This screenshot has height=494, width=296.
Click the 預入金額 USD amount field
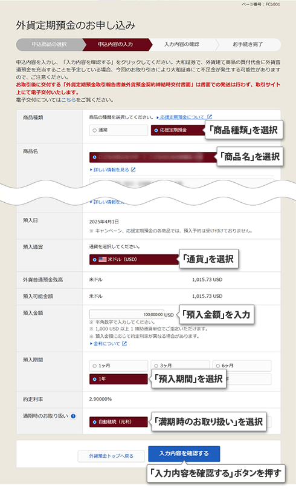pyautogui.click(x=127, y=314)
